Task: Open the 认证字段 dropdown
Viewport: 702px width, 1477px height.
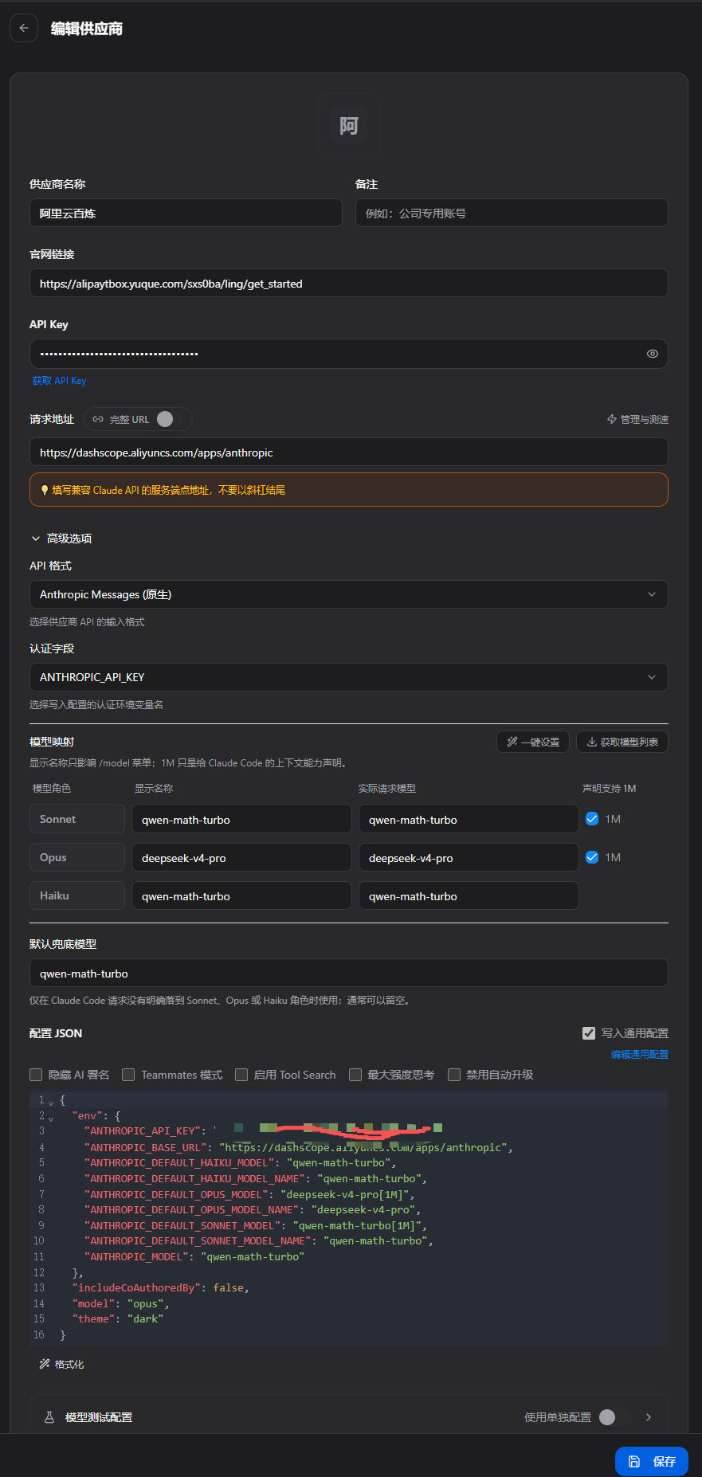Action: point(349,677)
